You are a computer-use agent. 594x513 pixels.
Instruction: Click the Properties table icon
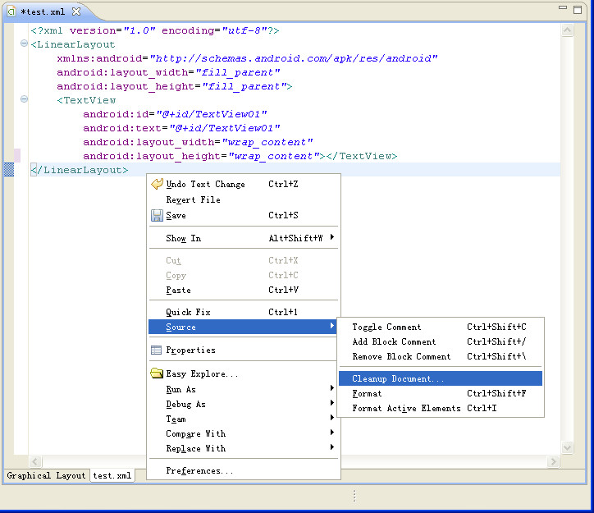[157, 350]
